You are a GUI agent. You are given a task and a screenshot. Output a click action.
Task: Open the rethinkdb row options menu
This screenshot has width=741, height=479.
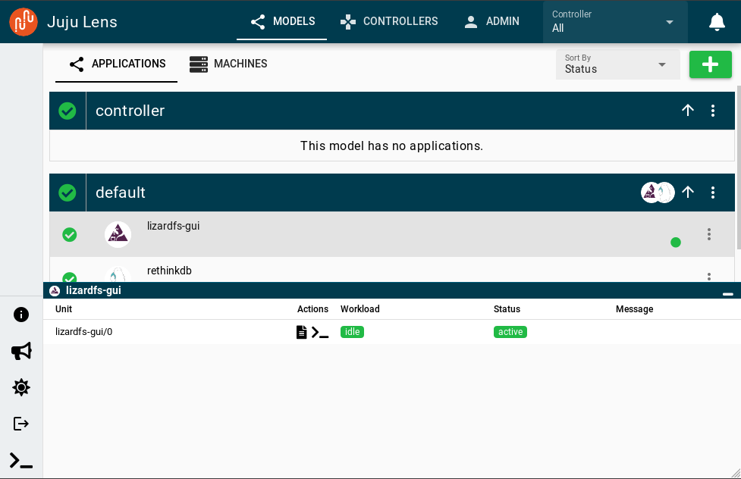709,277
